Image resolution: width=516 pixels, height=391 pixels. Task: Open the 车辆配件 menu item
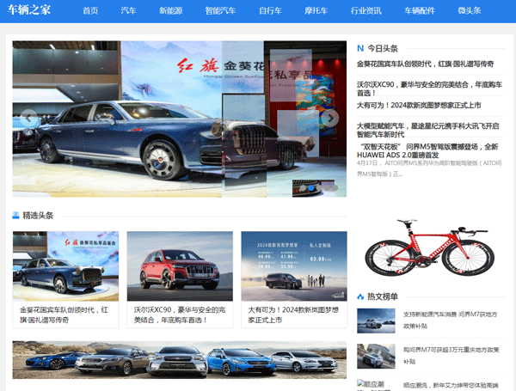click(420, 10)
